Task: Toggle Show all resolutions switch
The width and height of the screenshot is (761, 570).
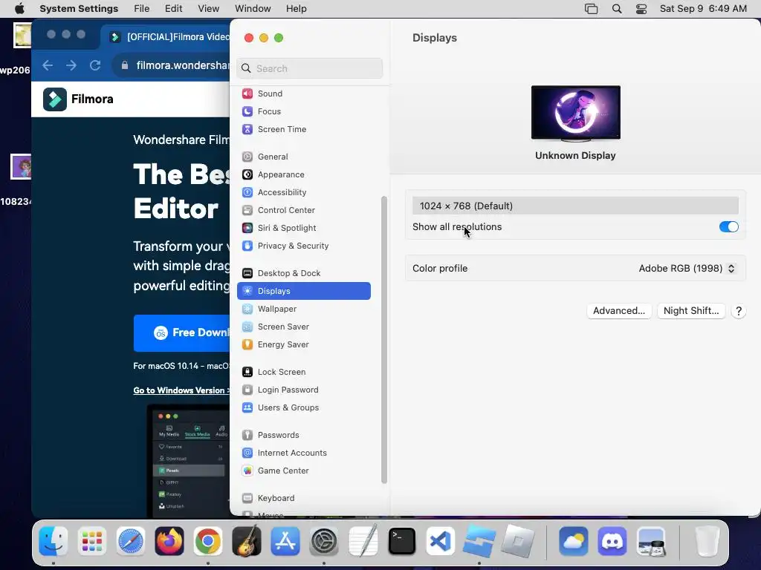Action: [728, 227]
